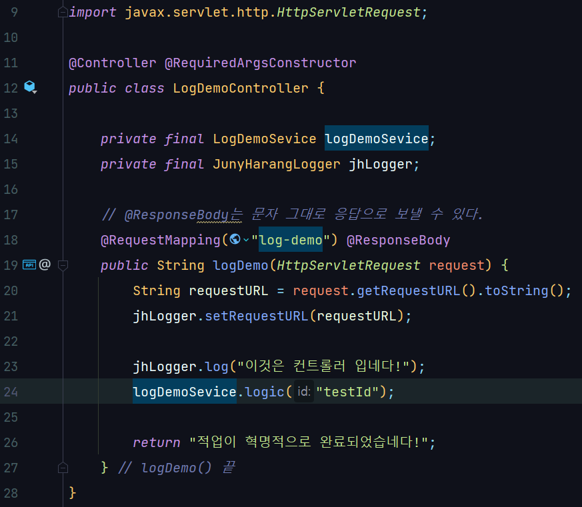Click the @RequiredArgsConstructor annotation
582x507 pixels.
261,63
